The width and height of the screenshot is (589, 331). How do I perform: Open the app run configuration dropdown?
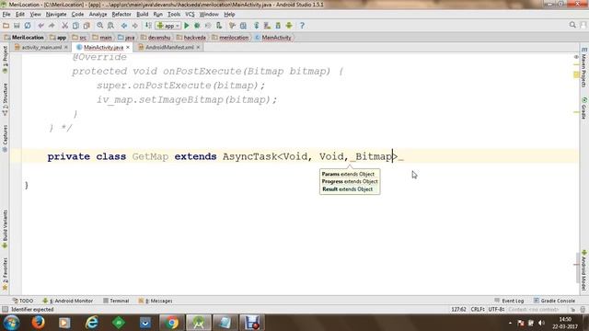tap(168, 26)
